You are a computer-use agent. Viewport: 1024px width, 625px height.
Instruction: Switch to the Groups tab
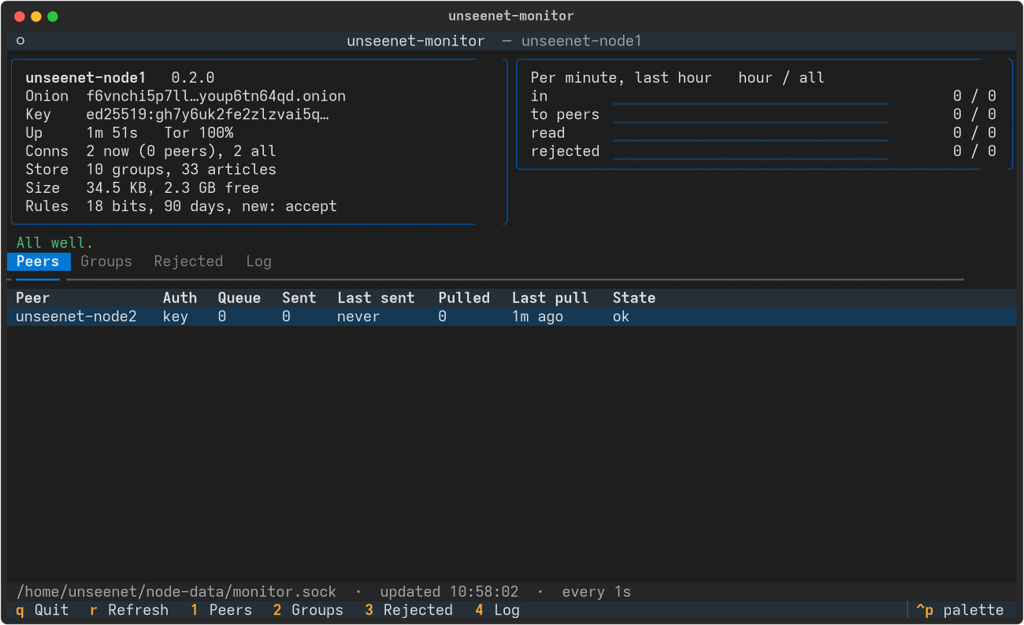pos(106,261)
